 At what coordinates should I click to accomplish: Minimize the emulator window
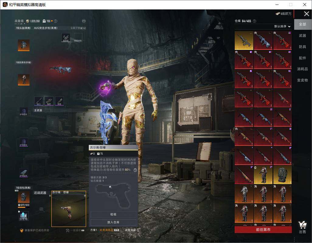point(277,5)
